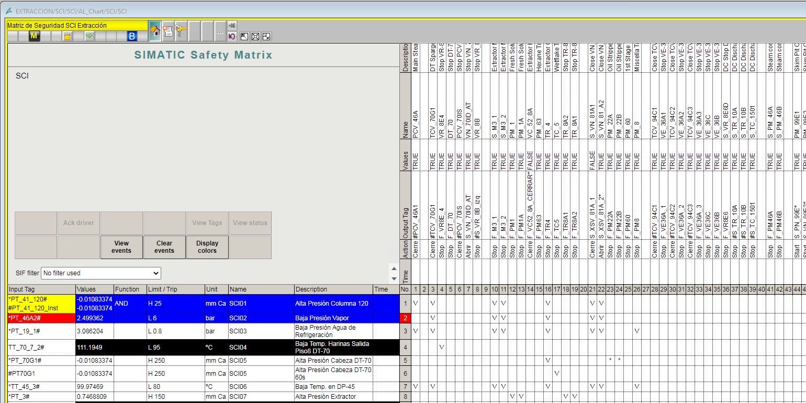Image resolution: width=806 pixels, height=403 pixels.
Task: Select the #PT70G1 input tag
Action: click(41, 374)
